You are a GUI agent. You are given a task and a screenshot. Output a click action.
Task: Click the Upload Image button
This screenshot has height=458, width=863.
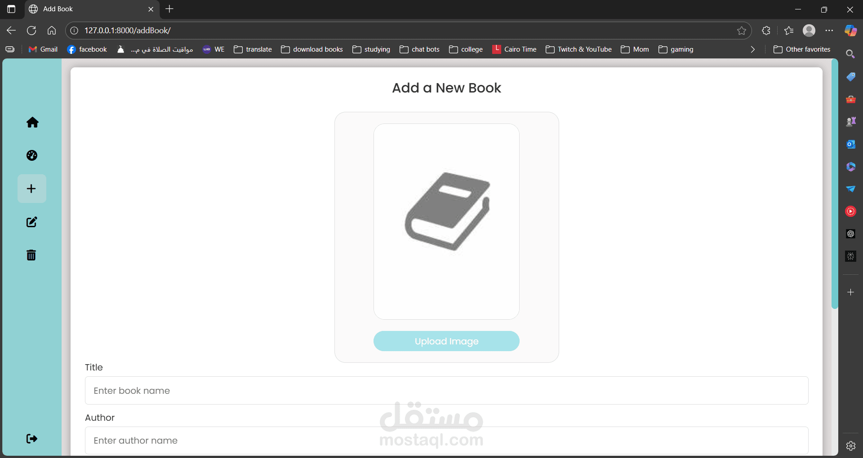[446, 341]
